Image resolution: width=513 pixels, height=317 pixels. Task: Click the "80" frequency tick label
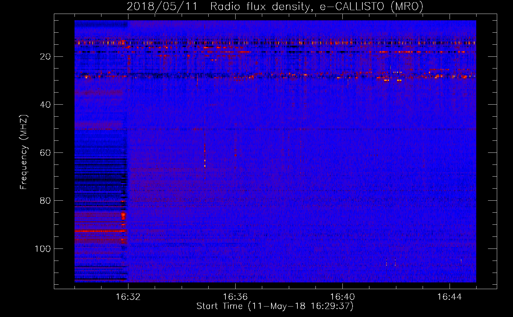coord(45,201)
